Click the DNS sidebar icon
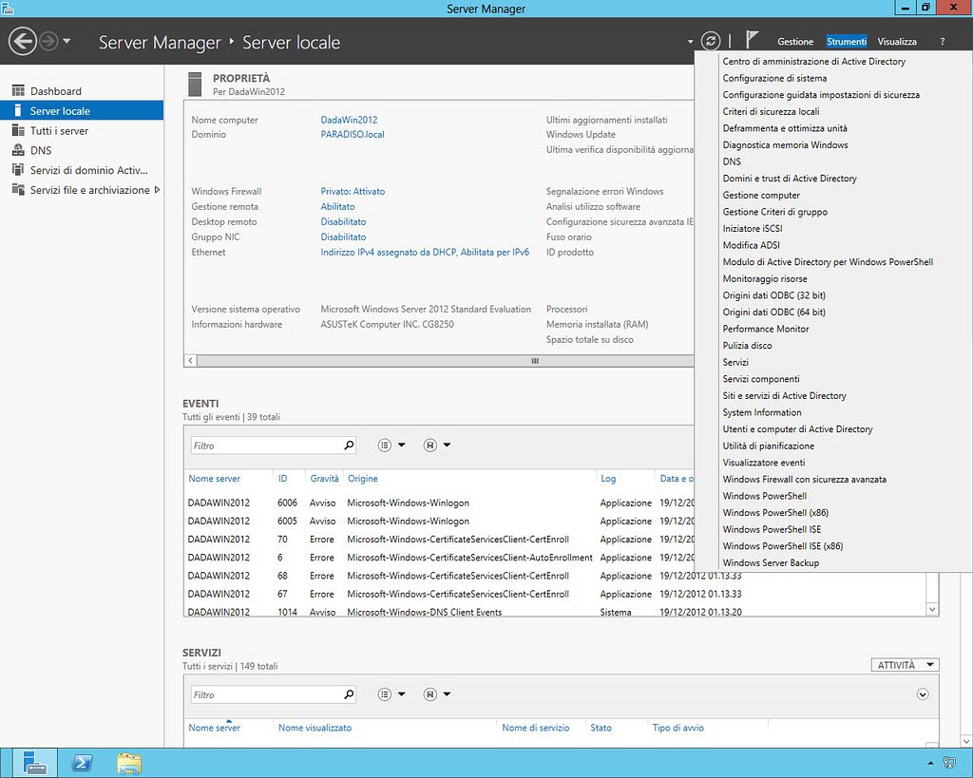 18,150
